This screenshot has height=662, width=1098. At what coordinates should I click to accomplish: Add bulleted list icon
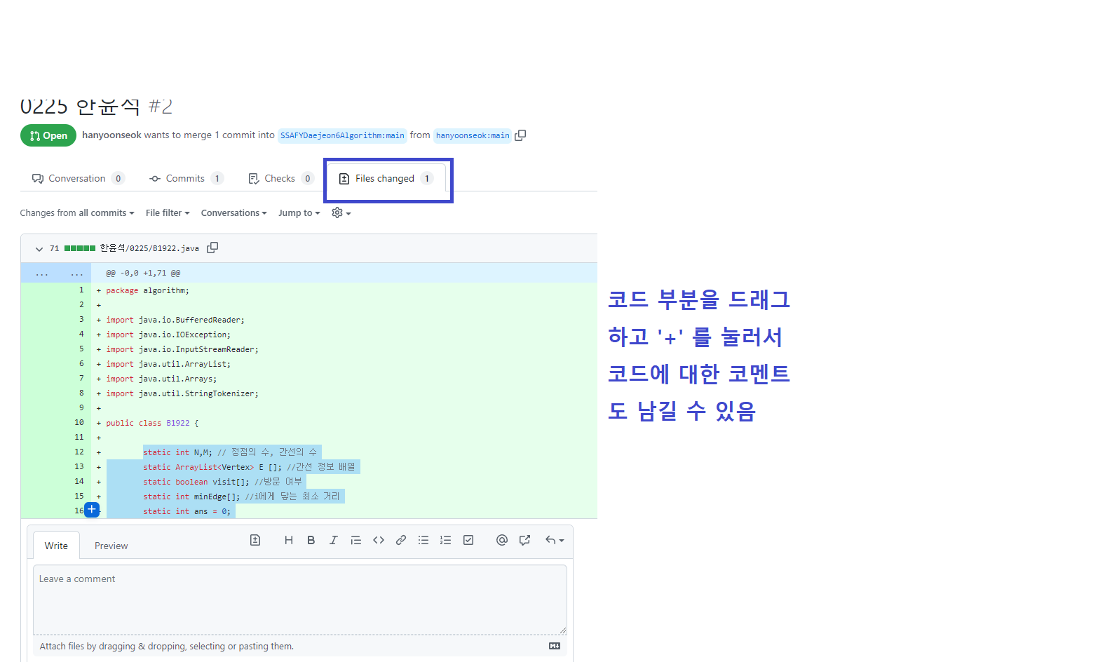click(x=423, y=540)
